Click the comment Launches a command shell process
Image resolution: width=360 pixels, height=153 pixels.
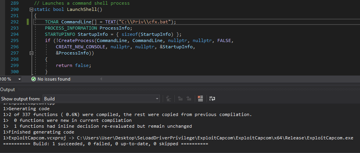pyautogui.click(x=82, y=4)
